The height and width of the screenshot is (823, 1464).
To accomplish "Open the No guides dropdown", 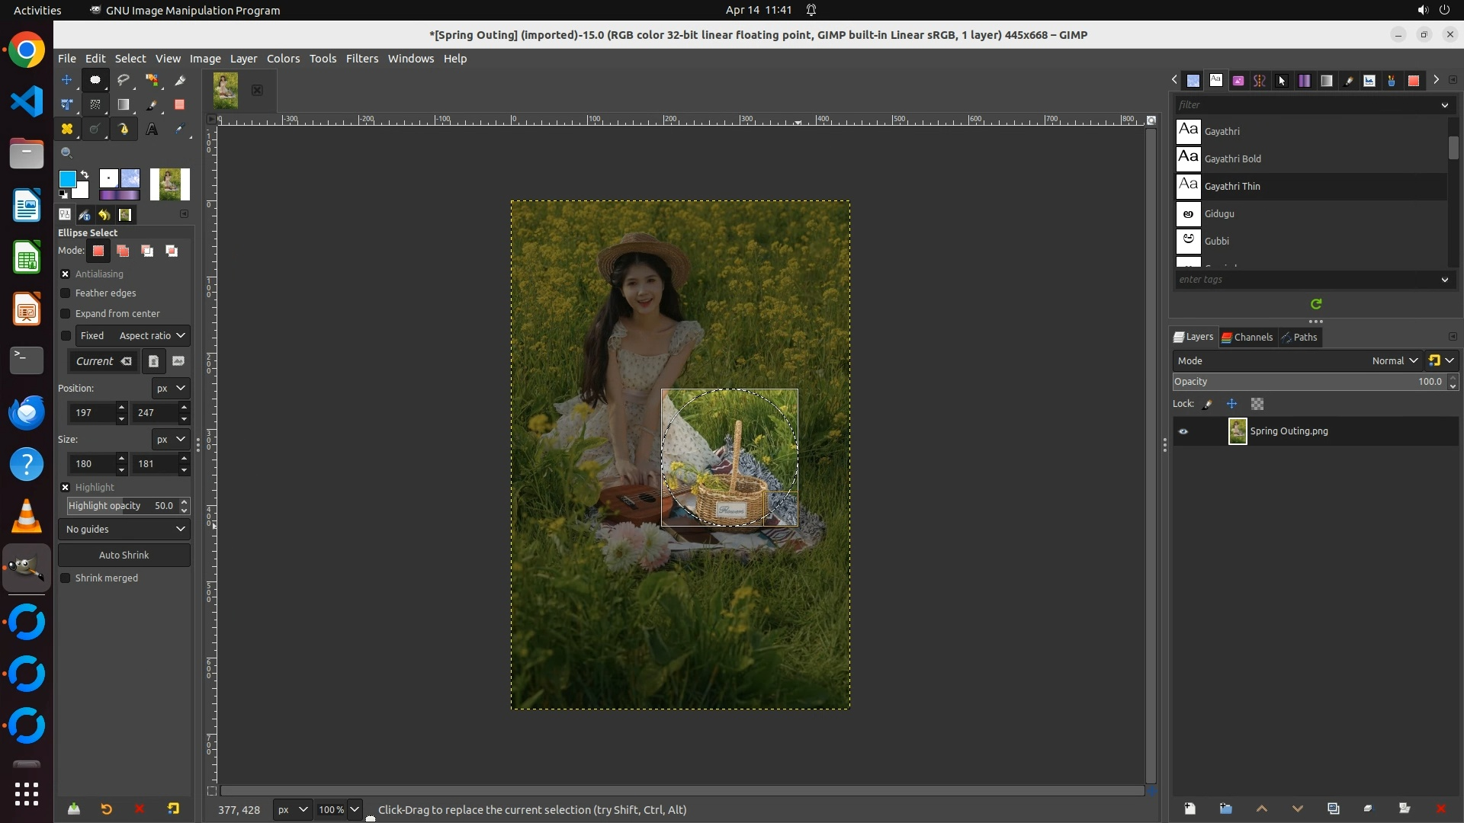I will [124, 530].
